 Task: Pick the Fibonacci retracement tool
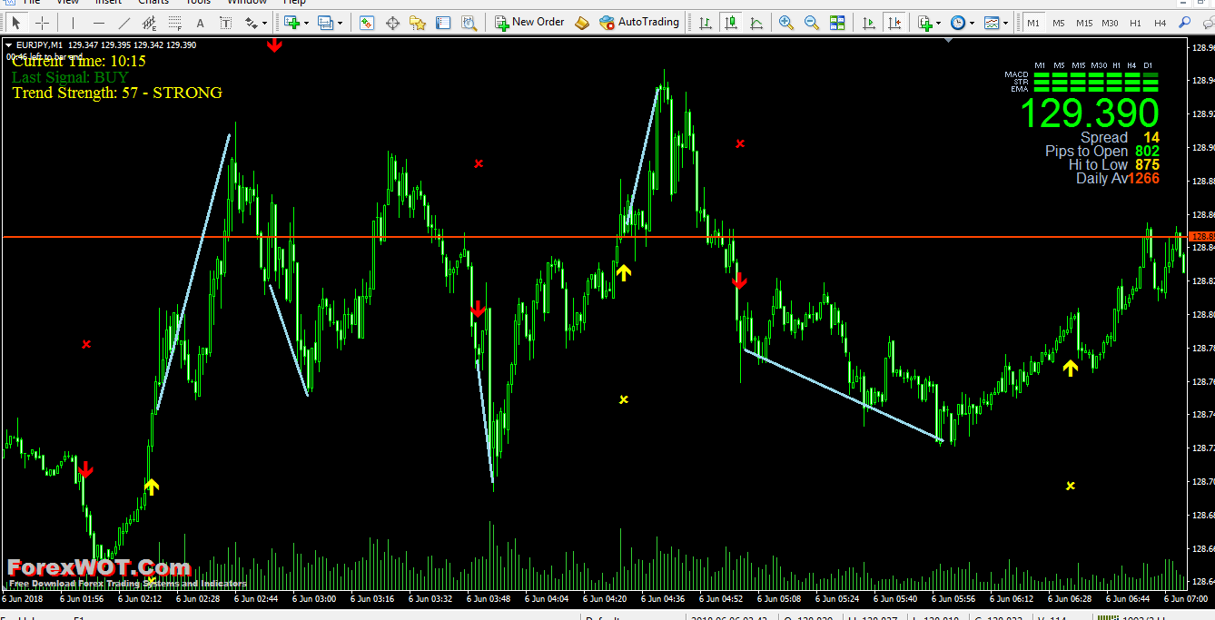click(175, 22)
